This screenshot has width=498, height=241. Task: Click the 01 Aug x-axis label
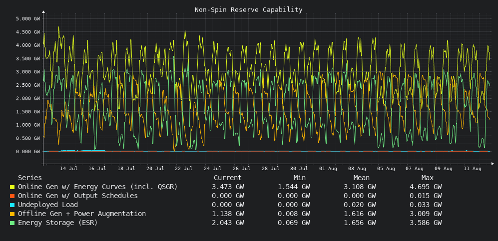click(x=328, y=169)
